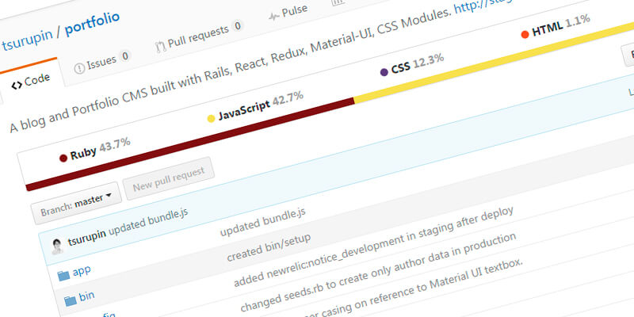The image size is (634, 317).
Task: Click the bin folder icon
Action: 70,300
